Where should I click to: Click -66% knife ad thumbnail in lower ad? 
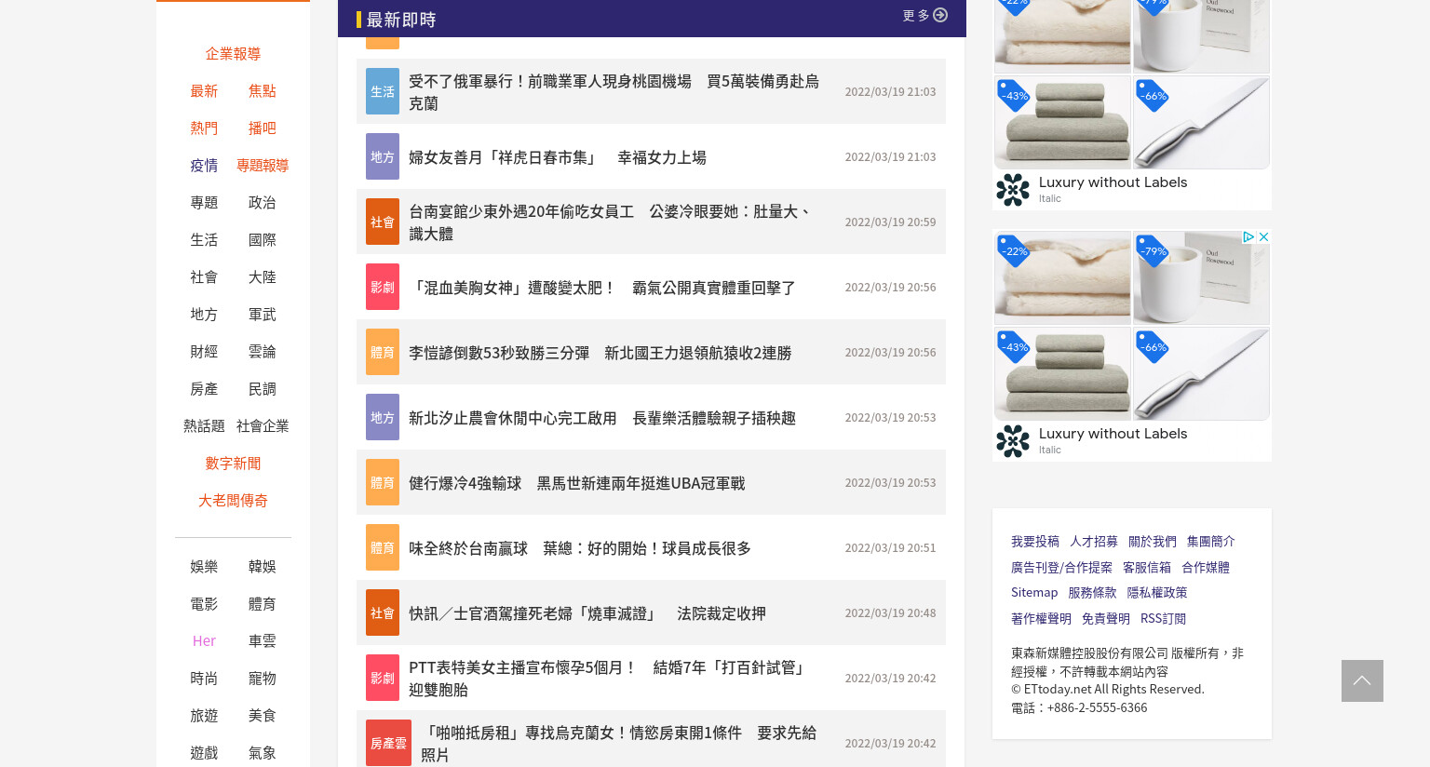[1201, 373]
